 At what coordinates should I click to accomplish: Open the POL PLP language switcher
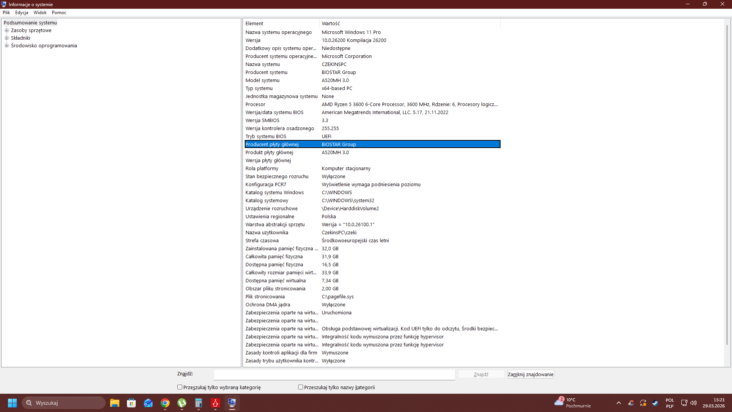(670, 403)
